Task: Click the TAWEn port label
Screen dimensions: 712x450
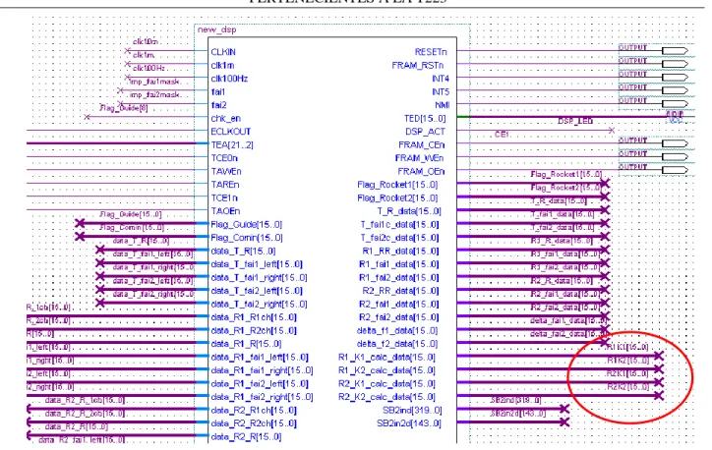Action: click(226, 172)
